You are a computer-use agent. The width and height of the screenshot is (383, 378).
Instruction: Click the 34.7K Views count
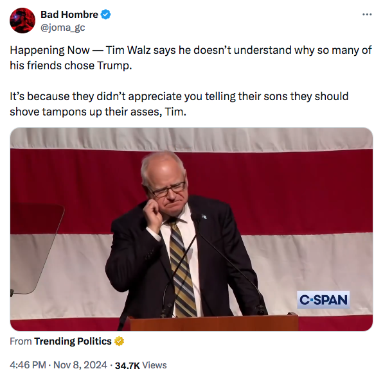(141, 365)
